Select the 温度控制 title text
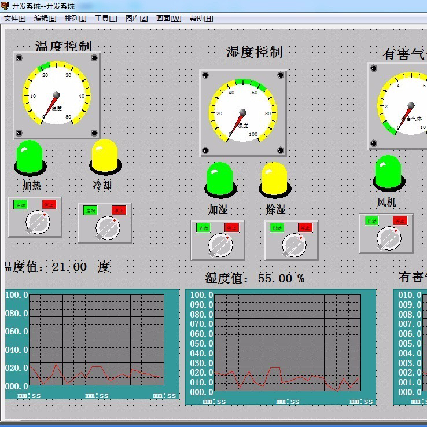 pos(64,46)
